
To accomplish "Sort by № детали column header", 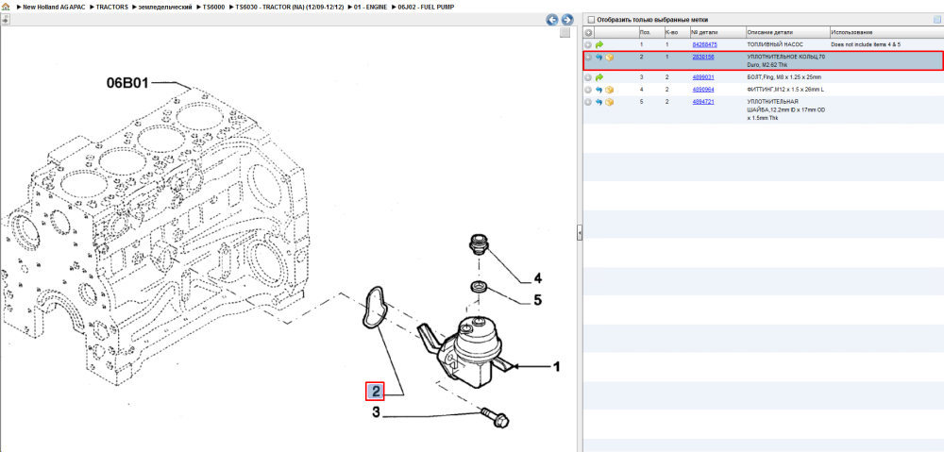I will tap(717, 32).
